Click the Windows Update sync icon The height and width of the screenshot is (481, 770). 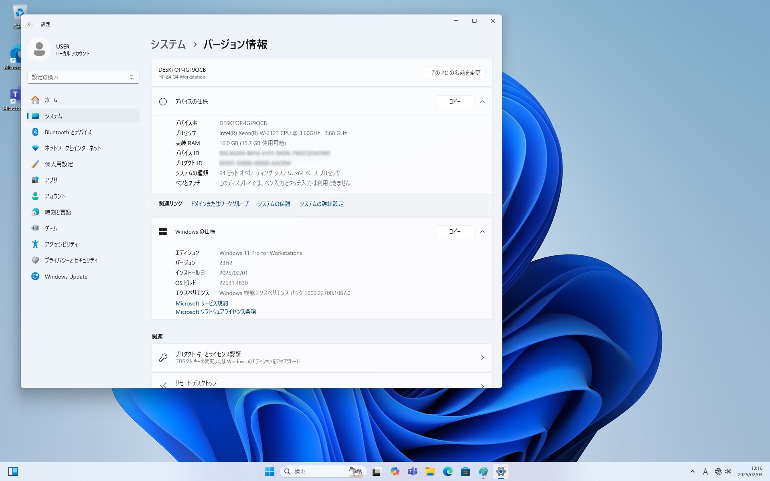pyautogui.click(x=35, y=276)
